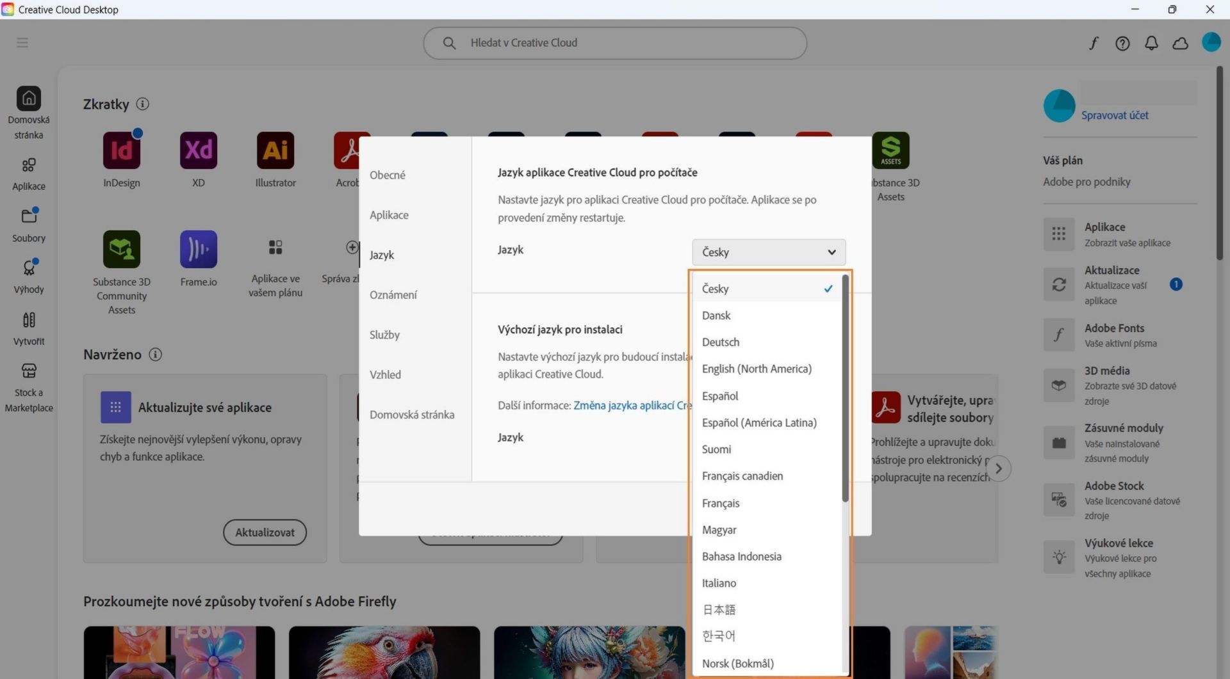Open Stock a Marketplace in sidebar

[29, 388]
